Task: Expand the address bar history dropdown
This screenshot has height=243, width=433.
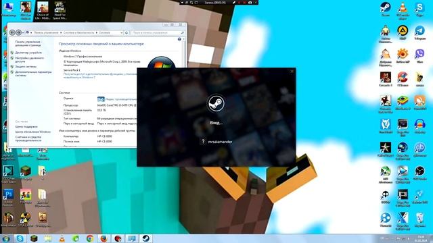Action: (x=121, y=32)
